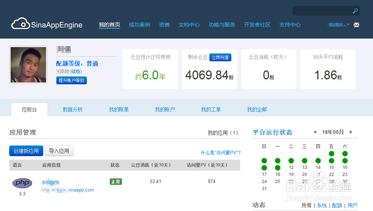
Task: Visit 开发者社区 navigation link
Action: click(257, 25)
